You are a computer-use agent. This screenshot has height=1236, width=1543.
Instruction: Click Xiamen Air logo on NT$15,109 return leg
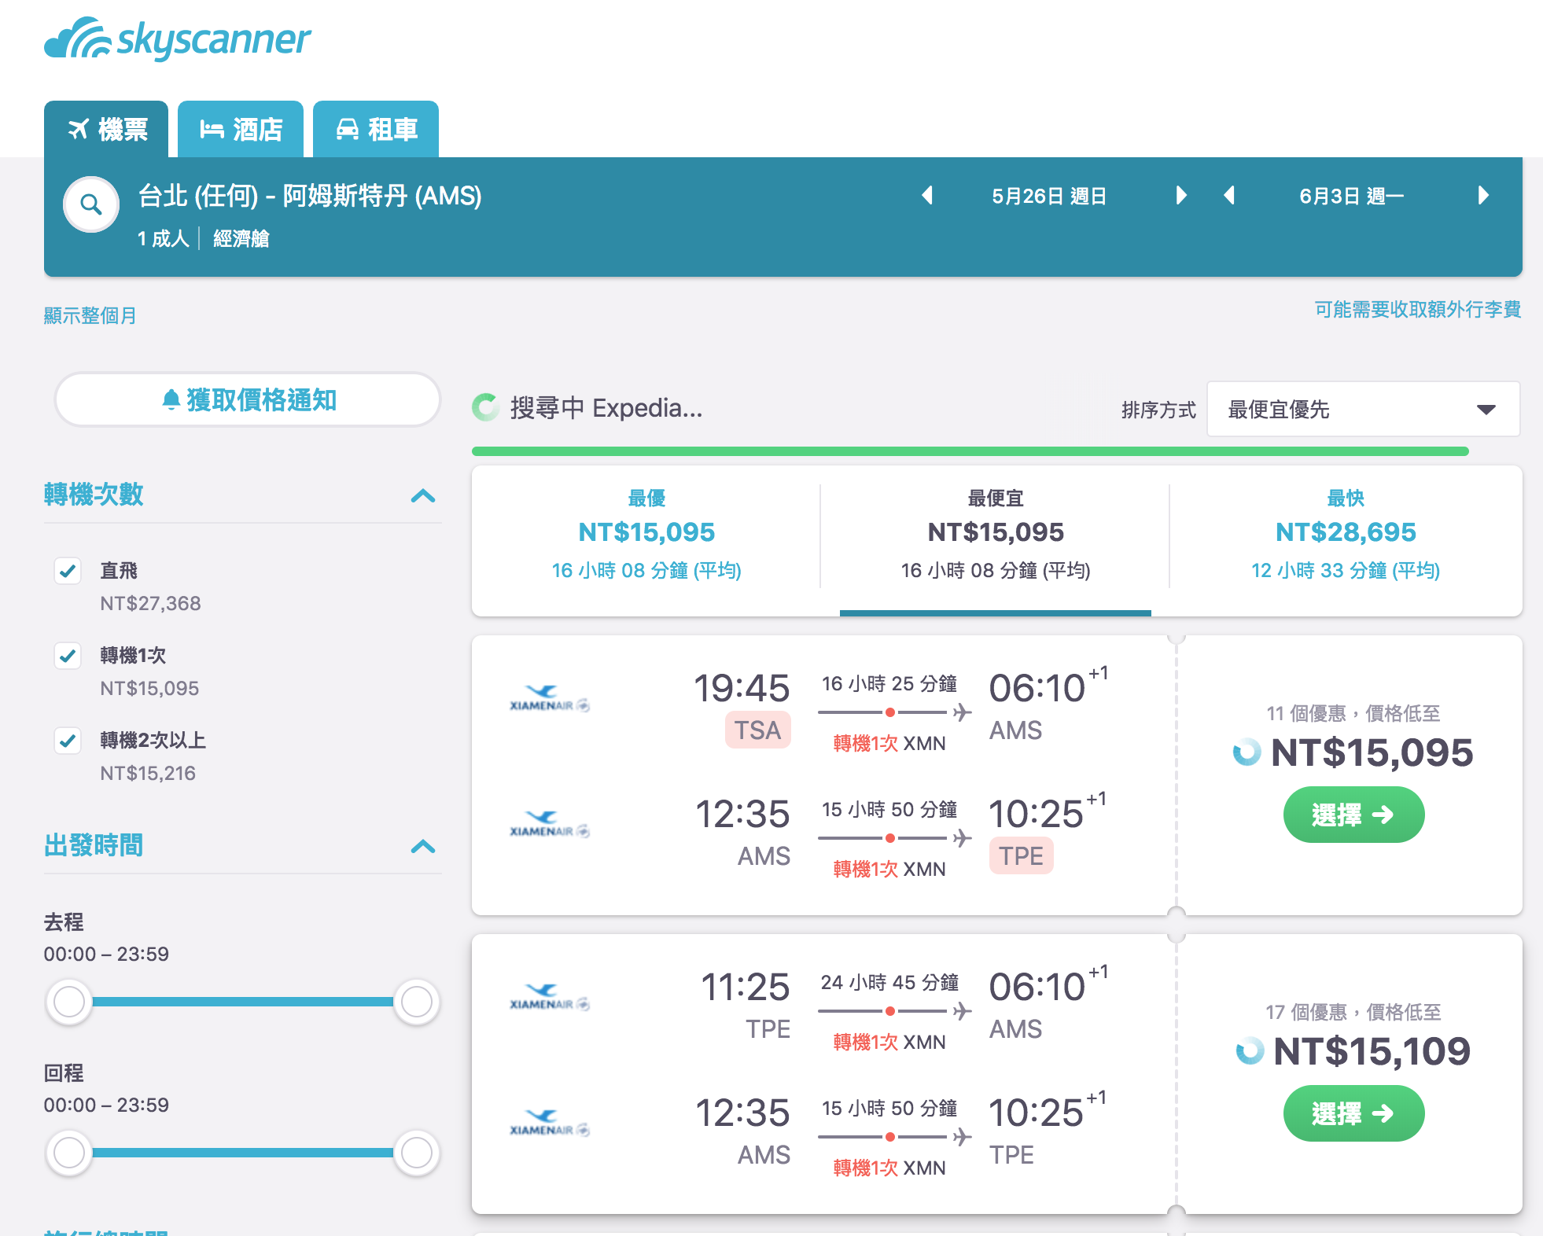click(550, 1123)
